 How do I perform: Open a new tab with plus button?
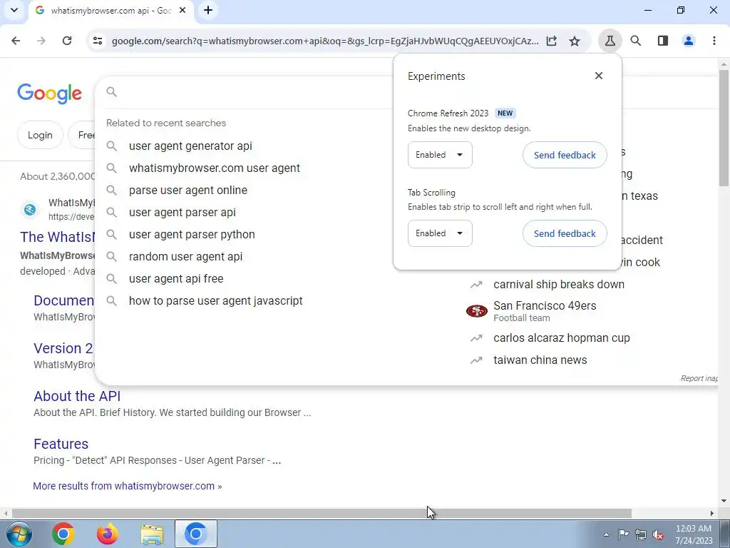pyautogui.click(x=208, y=10)
